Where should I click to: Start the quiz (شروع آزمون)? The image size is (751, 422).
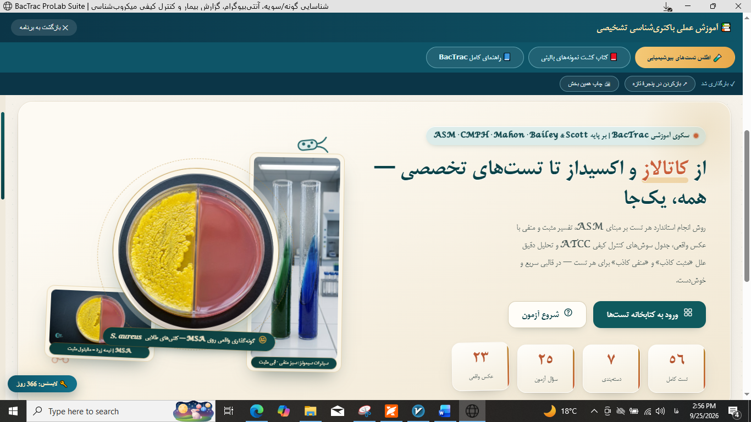[x=547, y=314]
